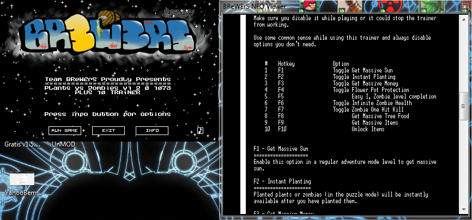This screenshot has height=220, width=472.
Task: Open the green army soldier shortcut
Action: pos(431,5)
